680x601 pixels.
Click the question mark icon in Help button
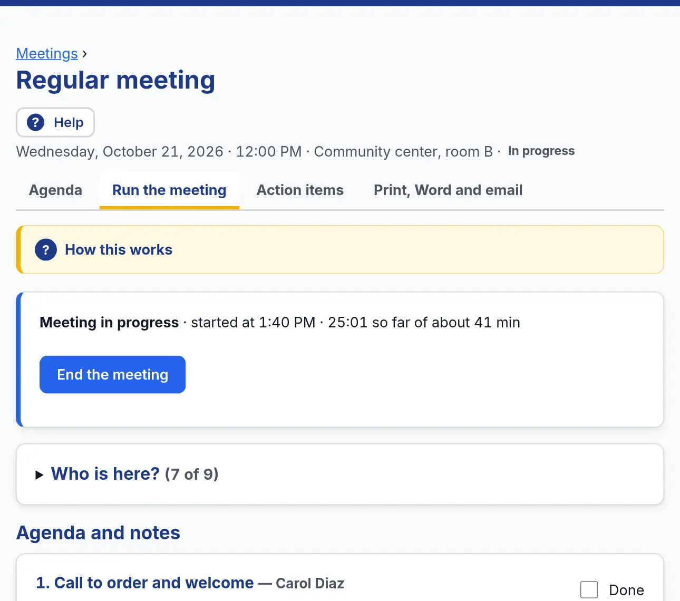(x=35, y=122)
